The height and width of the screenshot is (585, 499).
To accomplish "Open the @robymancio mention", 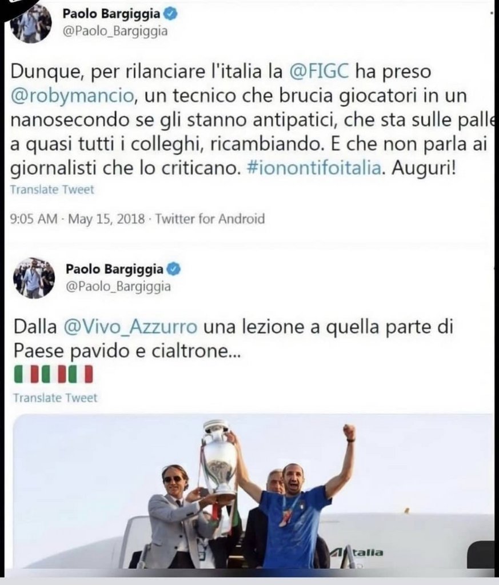I will tap(72, 95).
